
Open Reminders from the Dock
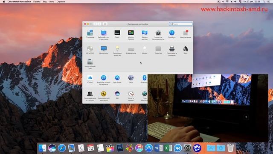[101, 148]
